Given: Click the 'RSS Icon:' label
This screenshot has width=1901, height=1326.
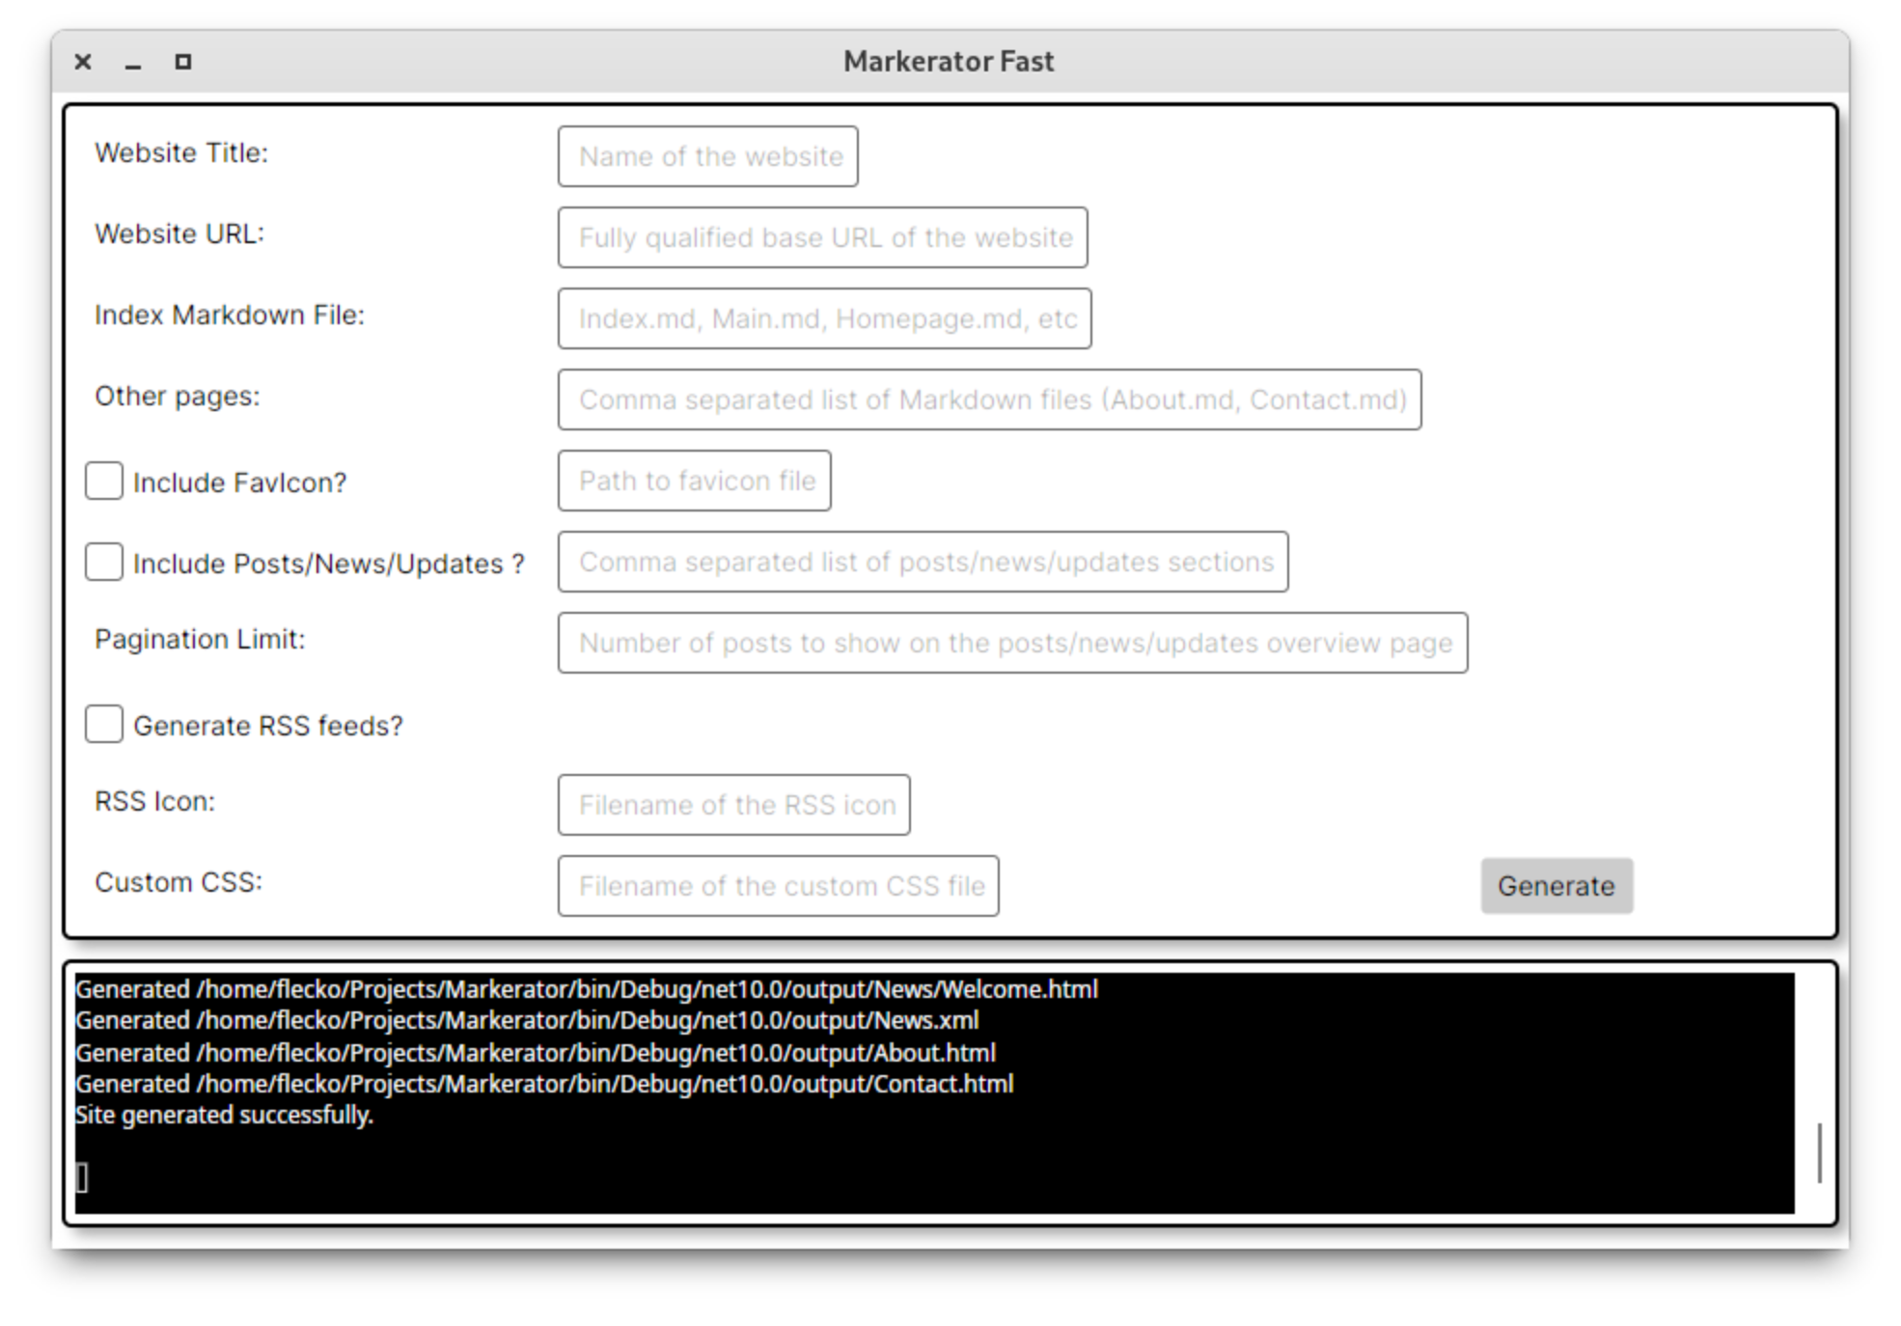Looking at the screenshot, I should click(154, 801).
